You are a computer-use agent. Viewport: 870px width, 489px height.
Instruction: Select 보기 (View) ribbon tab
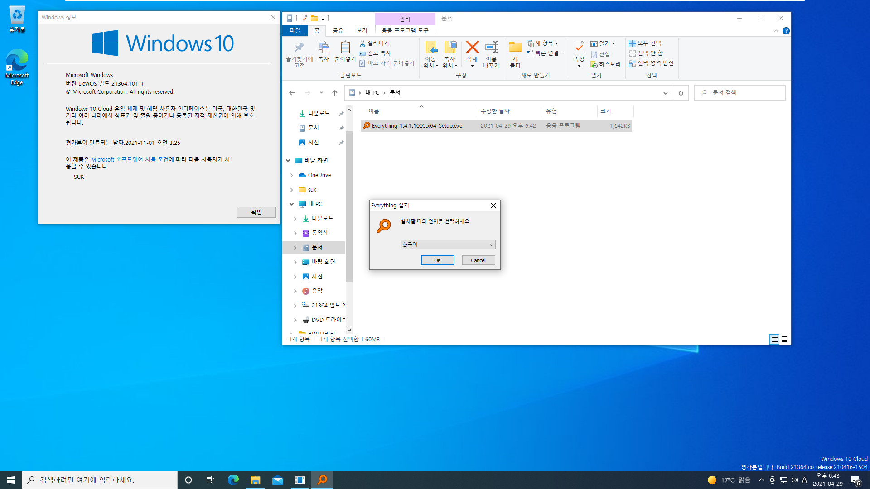click(x=362, y=30)
